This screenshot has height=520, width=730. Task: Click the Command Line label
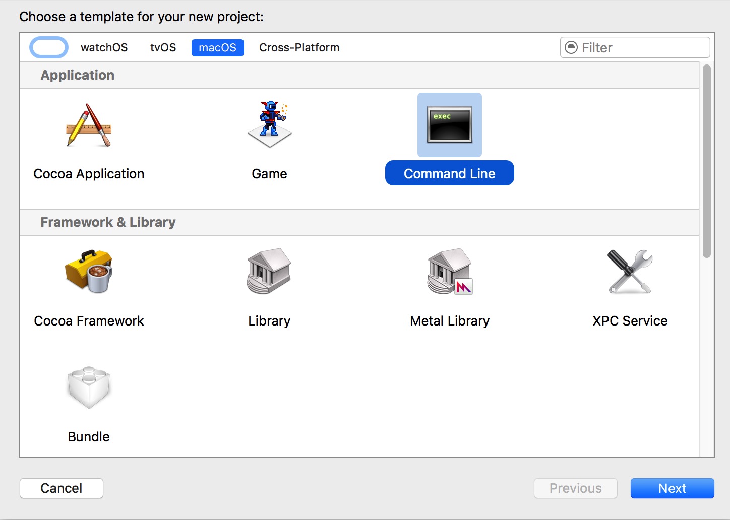click(x=450, y=173)
